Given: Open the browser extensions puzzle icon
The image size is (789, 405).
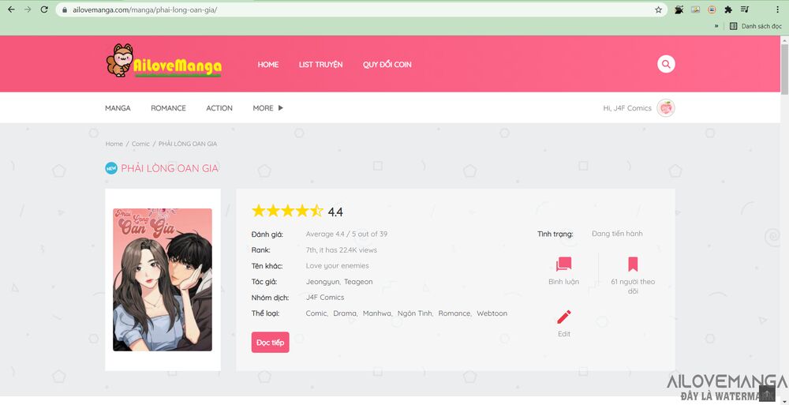Looking at the screenshot, I should pos(728,9).
